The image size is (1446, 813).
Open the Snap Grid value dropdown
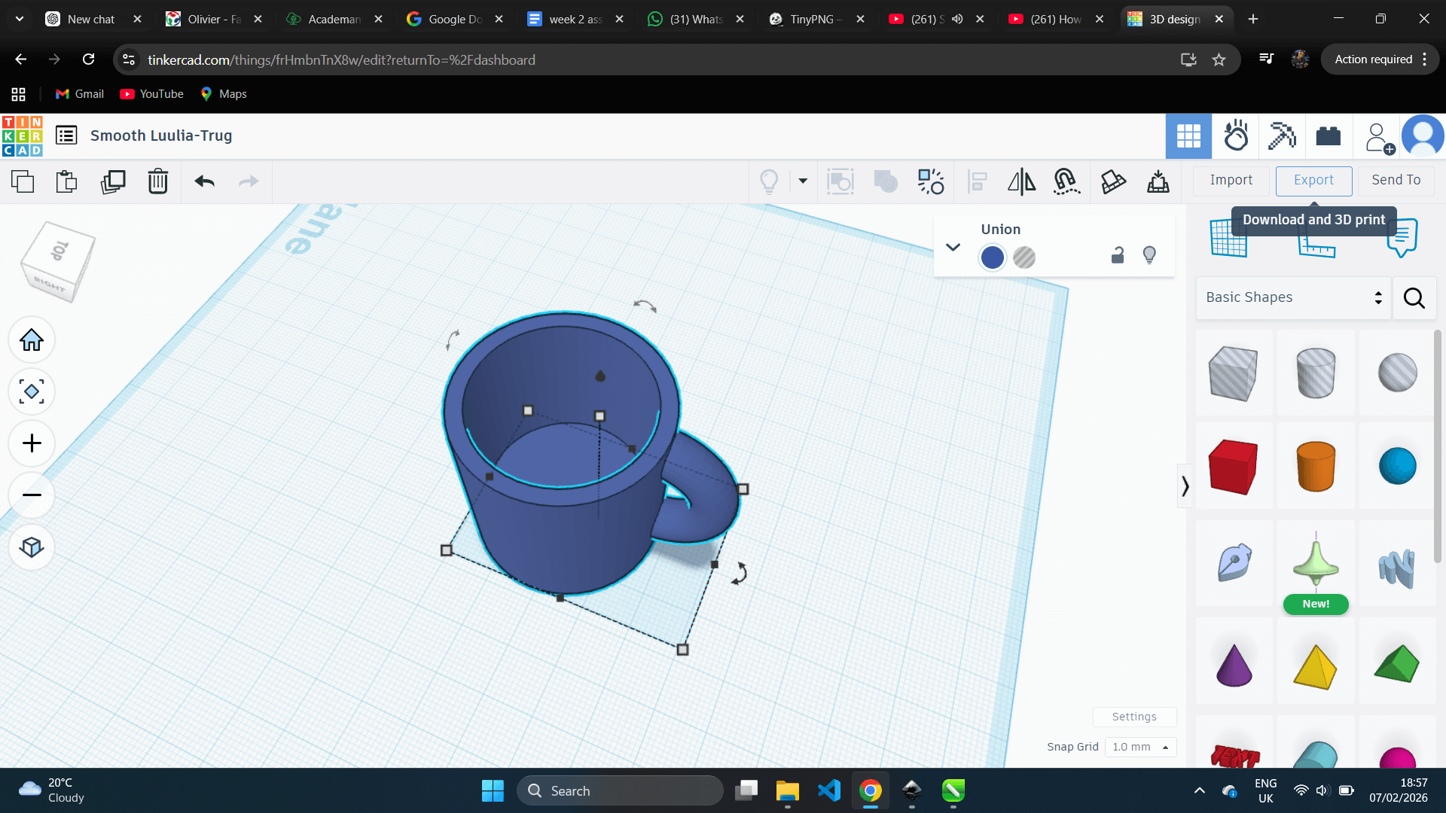click(1140, 747)
